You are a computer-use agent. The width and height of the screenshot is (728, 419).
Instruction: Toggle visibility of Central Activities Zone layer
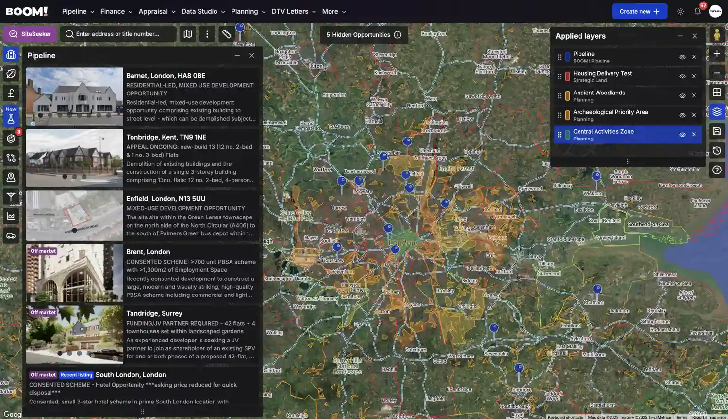tap(682, 135)
